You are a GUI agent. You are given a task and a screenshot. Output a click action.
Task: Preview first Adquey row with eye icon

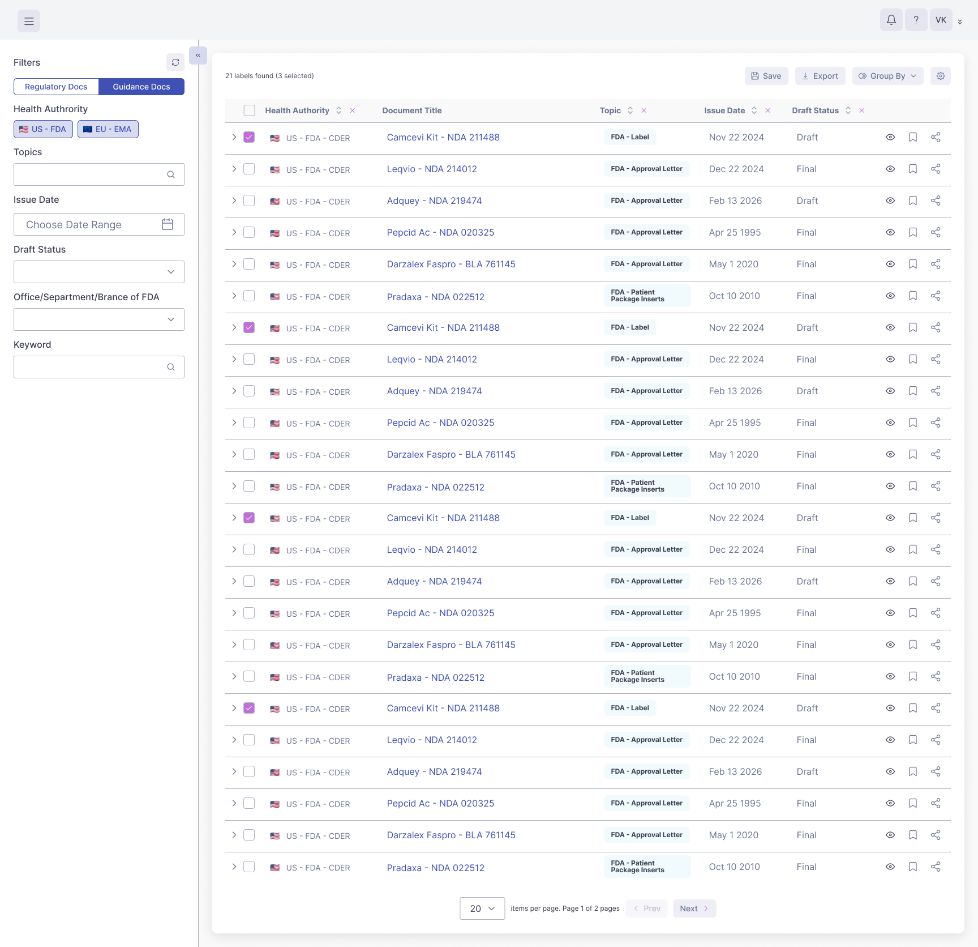pos(890,201)
